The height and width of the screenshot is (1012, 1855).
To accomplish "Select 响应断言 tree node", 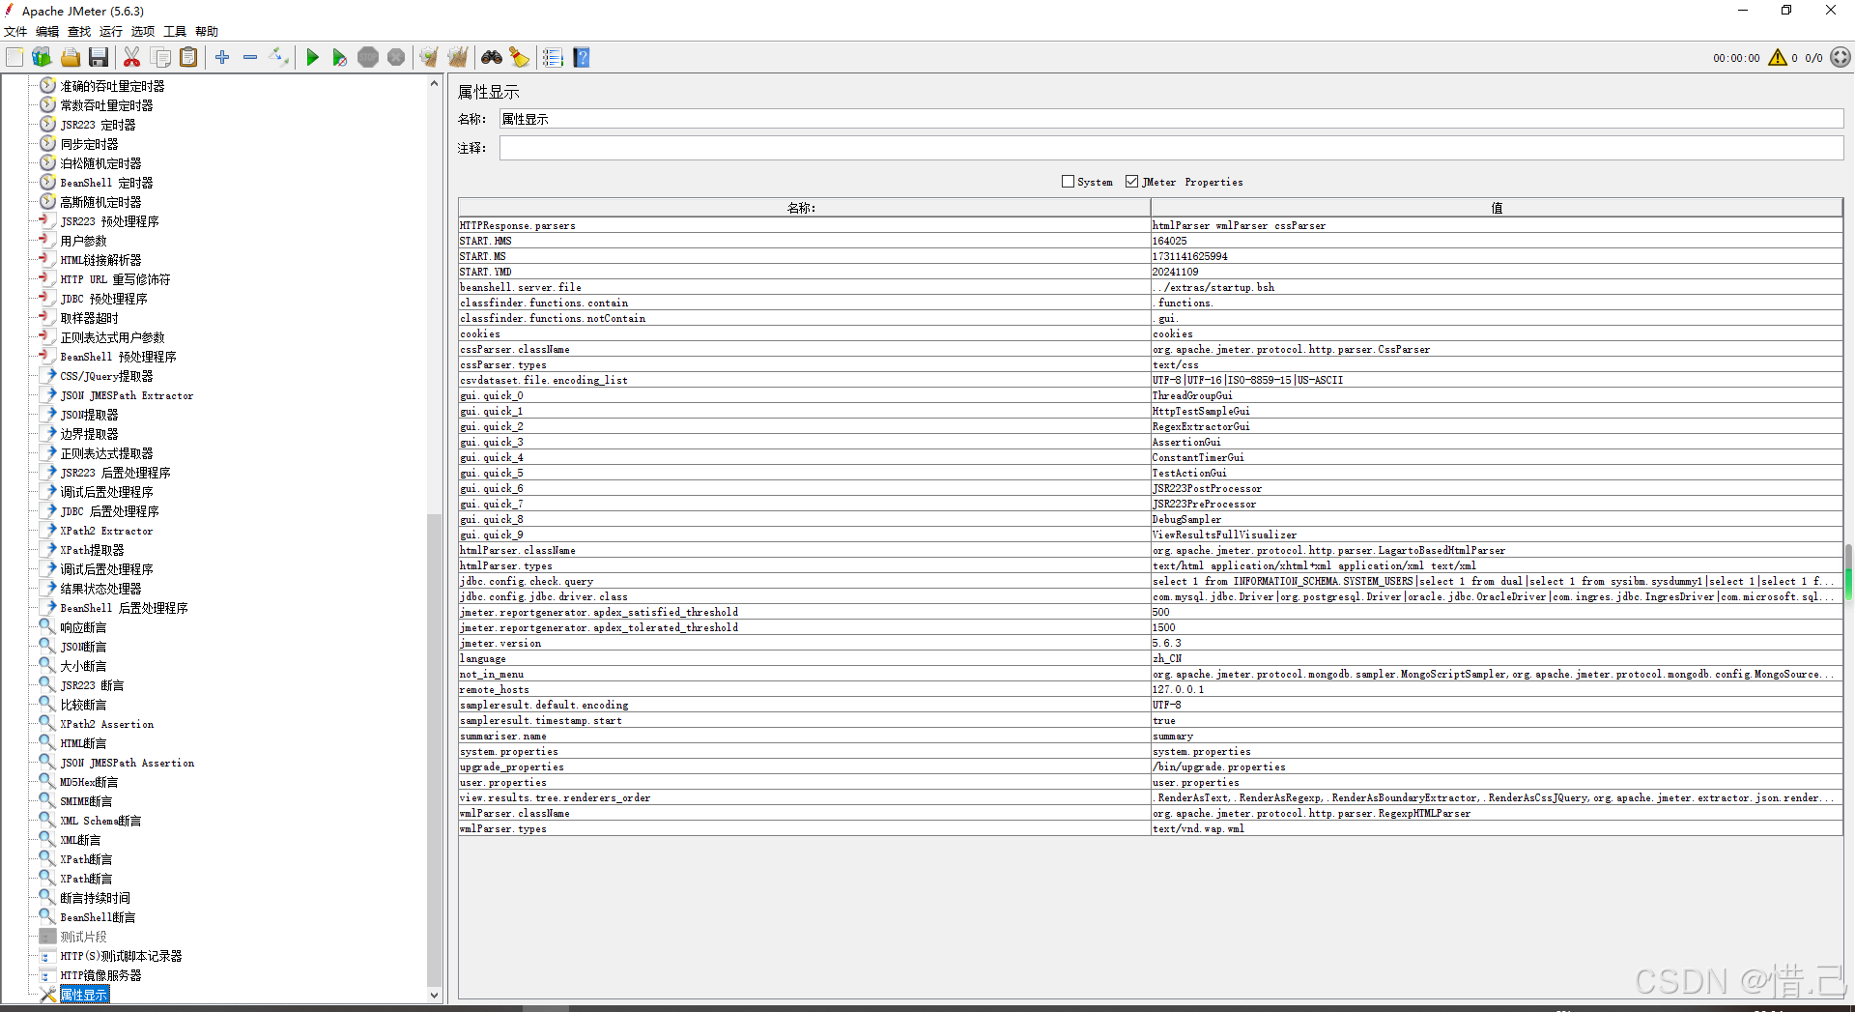I will [83, 627].
